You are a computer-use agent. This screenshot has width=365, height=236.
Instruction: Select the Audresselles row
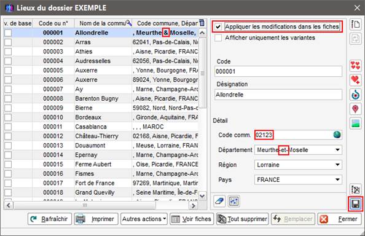(101, 61)
